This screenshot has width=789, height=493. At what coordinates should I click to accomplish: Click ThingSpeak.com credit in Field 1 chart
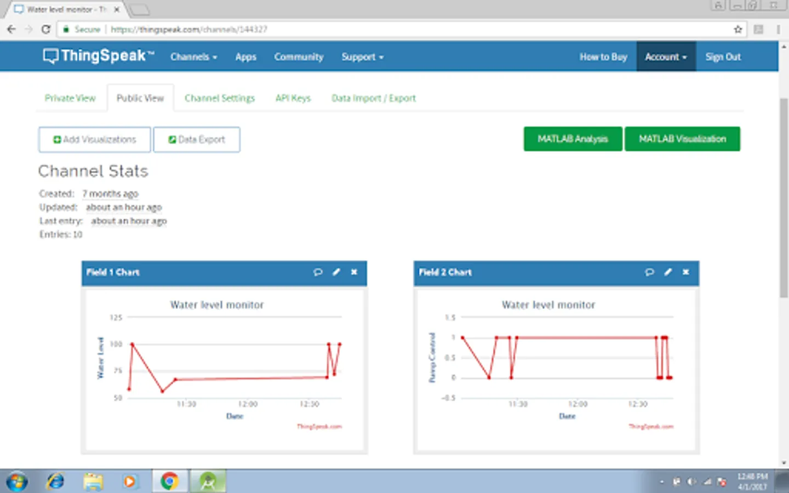point(319,426)
